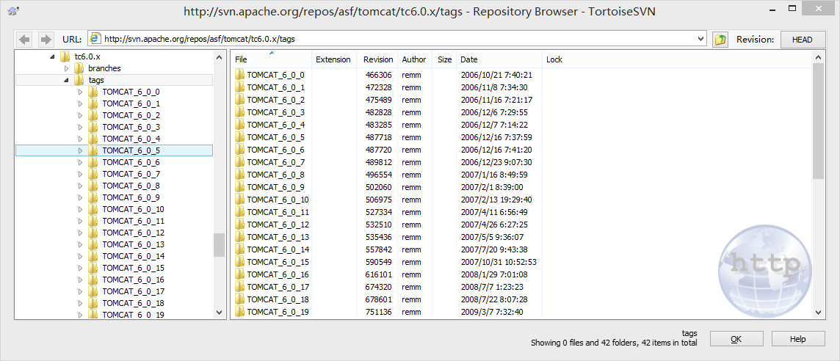Screen dimensions: 840x361
Task: Sort by the Author column header
Action: [415, 59]
